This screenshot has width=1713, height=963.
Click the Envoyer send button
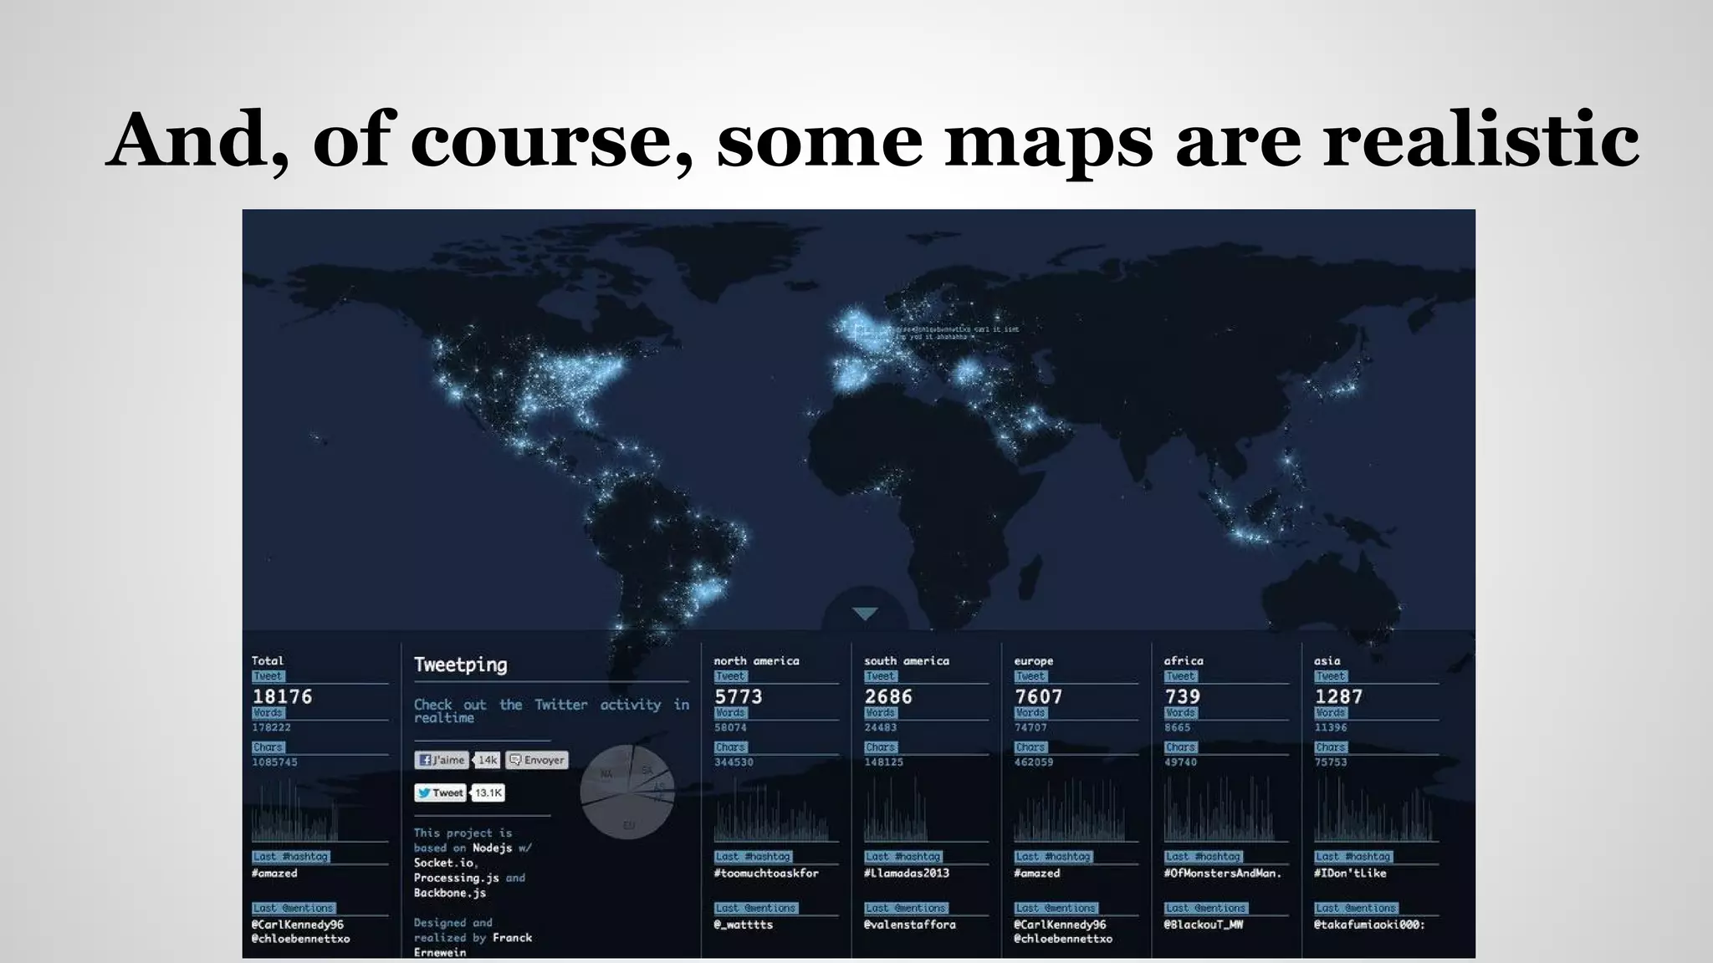(537, 760)
